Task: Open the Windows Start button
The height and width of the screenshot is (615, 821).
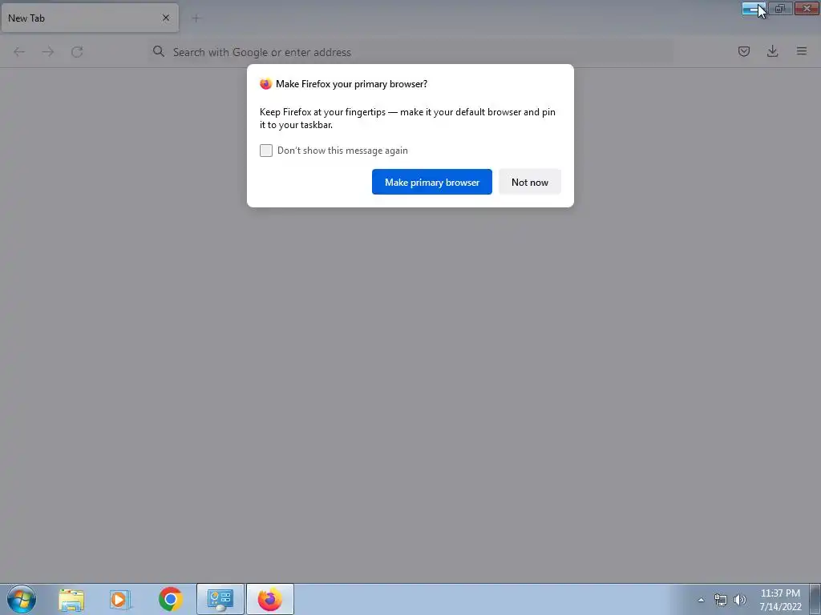Action: (22, 599)
